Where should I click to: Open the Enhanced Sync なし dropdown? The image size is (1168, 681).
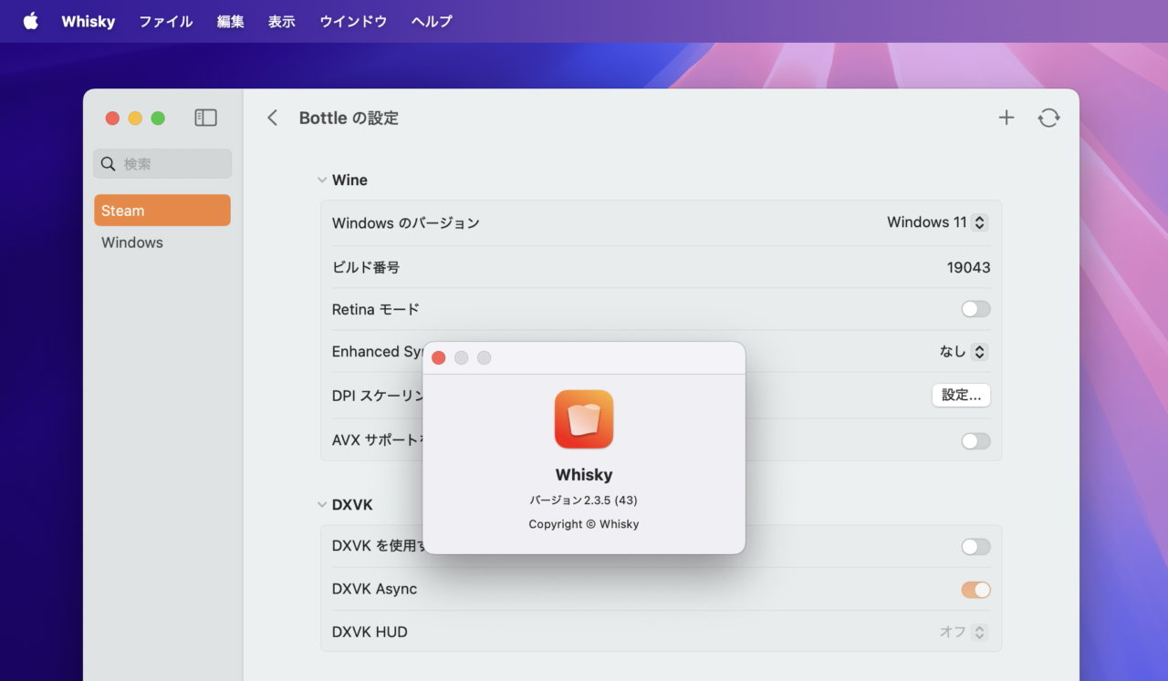pos(964,352)
